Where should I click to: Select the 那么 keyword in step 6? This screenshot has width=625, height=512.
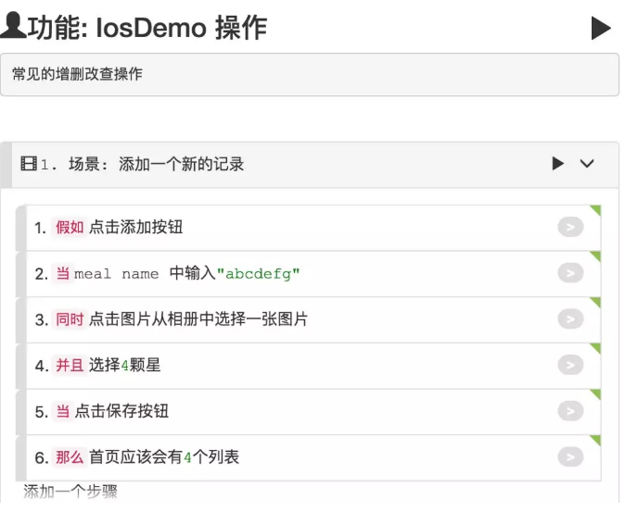pos(70,457)
